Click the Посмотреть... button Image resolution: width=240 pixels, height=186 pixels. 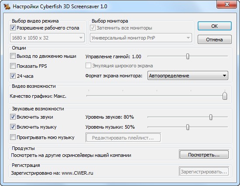tap(204, 155)
